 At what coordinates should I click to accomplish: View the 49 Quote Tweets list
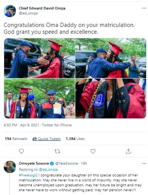coord(47,139)
